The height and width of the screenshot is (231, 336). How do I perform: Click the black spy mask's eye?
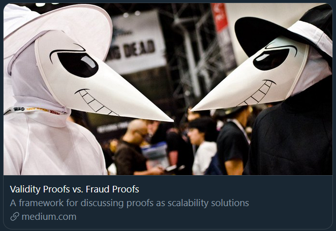pyautogui.click(x=271, y=59)
